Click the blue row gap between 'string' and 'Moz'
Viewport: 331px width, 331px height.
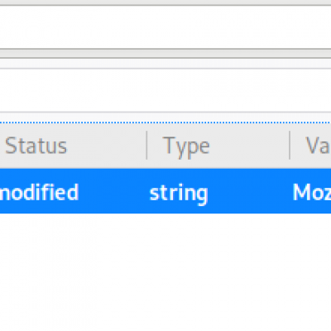(250, 191)
